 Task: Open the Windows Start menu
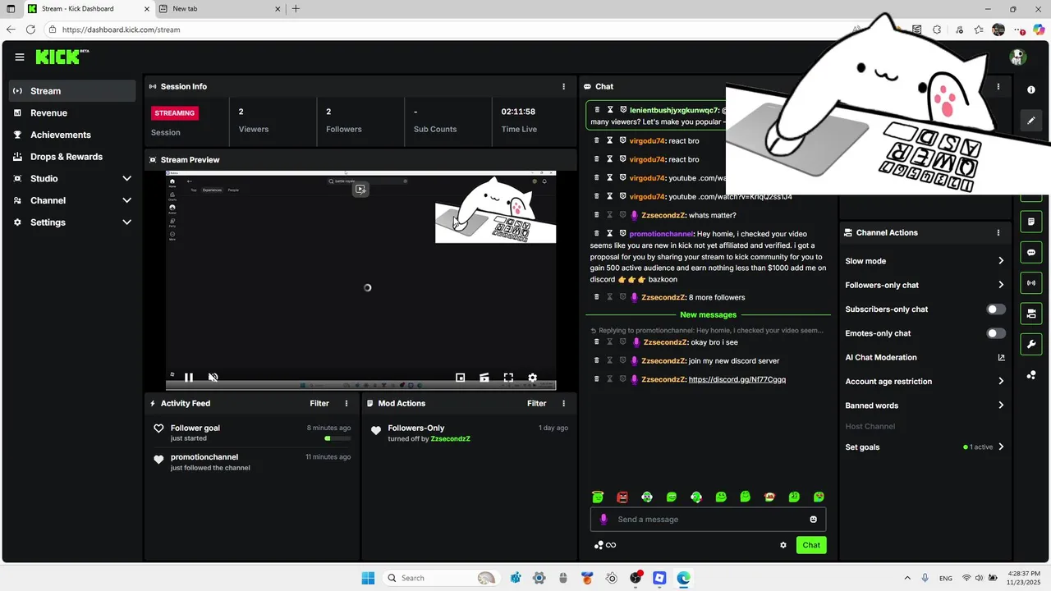(368, 578)
